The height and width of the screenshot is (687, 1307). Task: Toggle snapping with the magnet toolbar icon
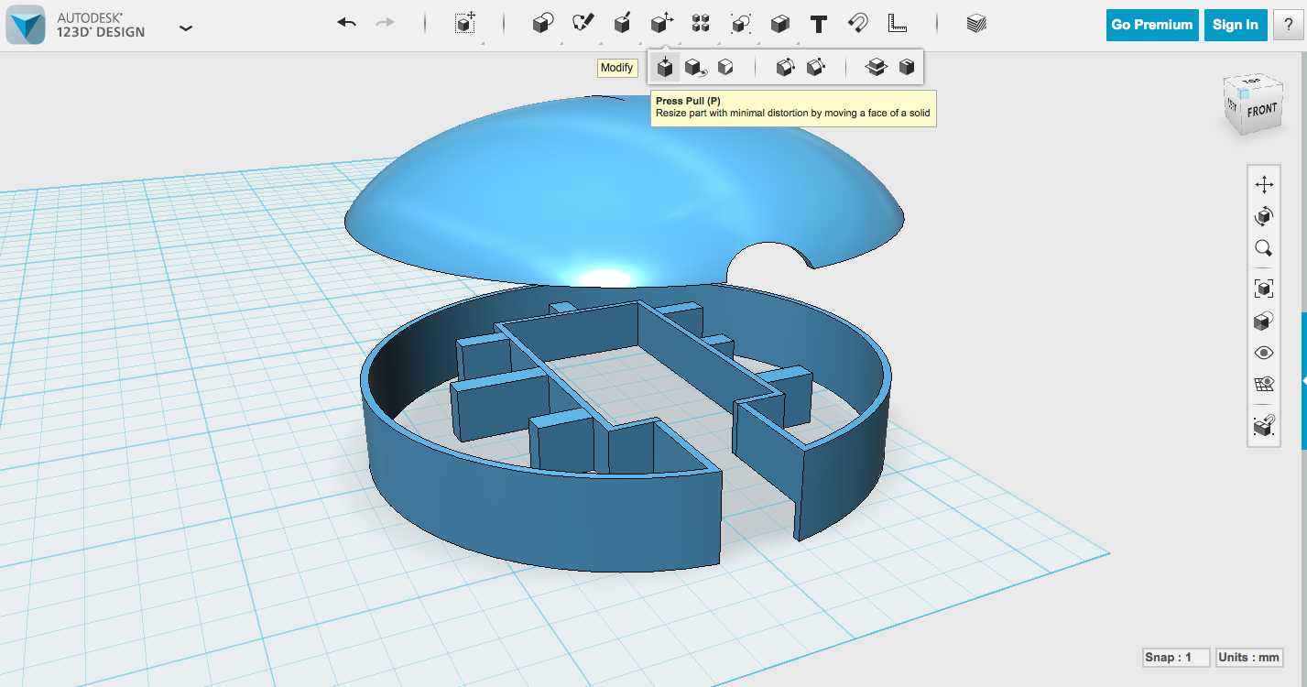[858, 25]
